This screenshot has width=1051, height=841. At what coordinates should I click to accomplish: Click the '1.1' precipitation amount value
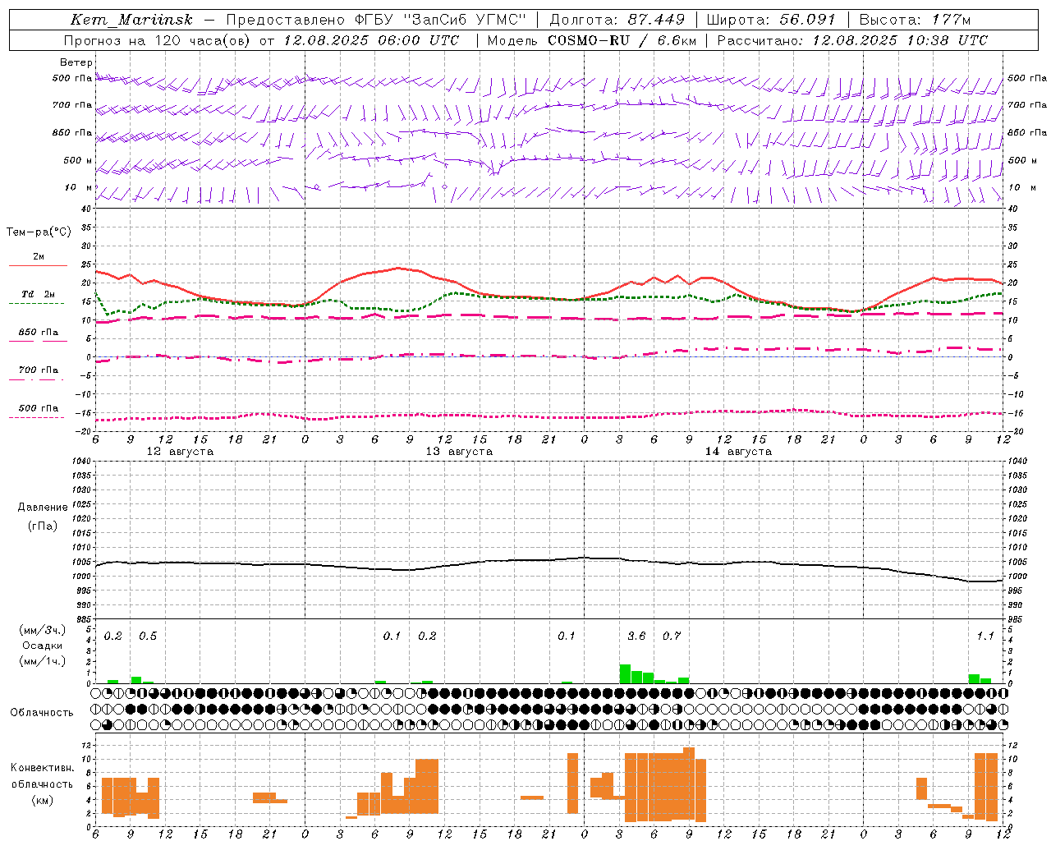(x=985, y=636)
